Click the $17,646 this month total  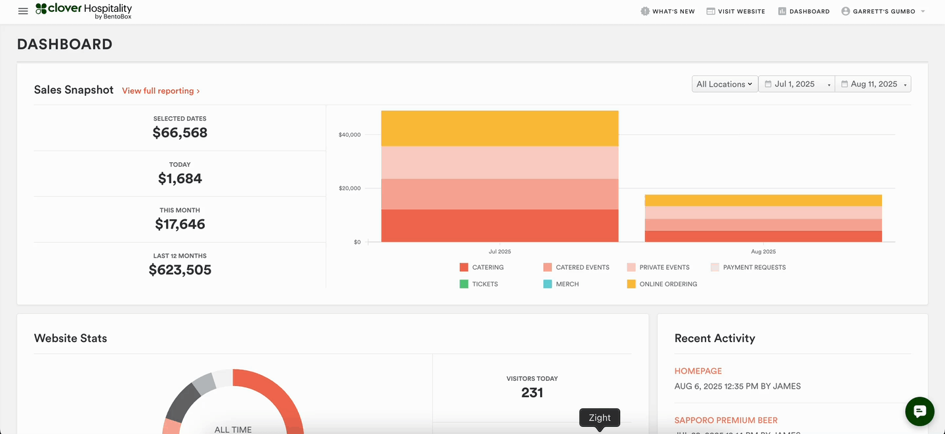coord(180,225)
